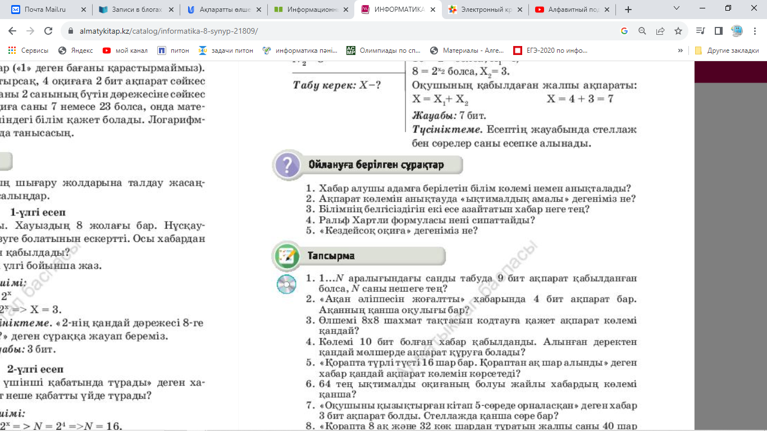Click task 6 about 64 тең ықтималды оқиға
The height and width of the screenshot is (431, 767).
click(472, 389)
